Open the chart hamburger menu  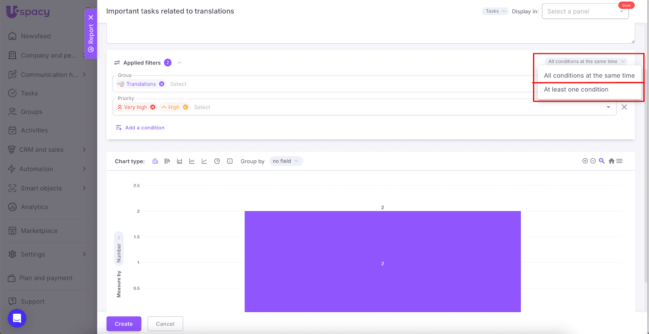tap(619, 161)
